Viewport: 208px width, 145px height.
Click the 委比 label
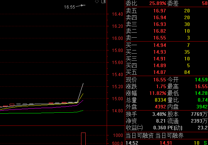click(131, 3)
